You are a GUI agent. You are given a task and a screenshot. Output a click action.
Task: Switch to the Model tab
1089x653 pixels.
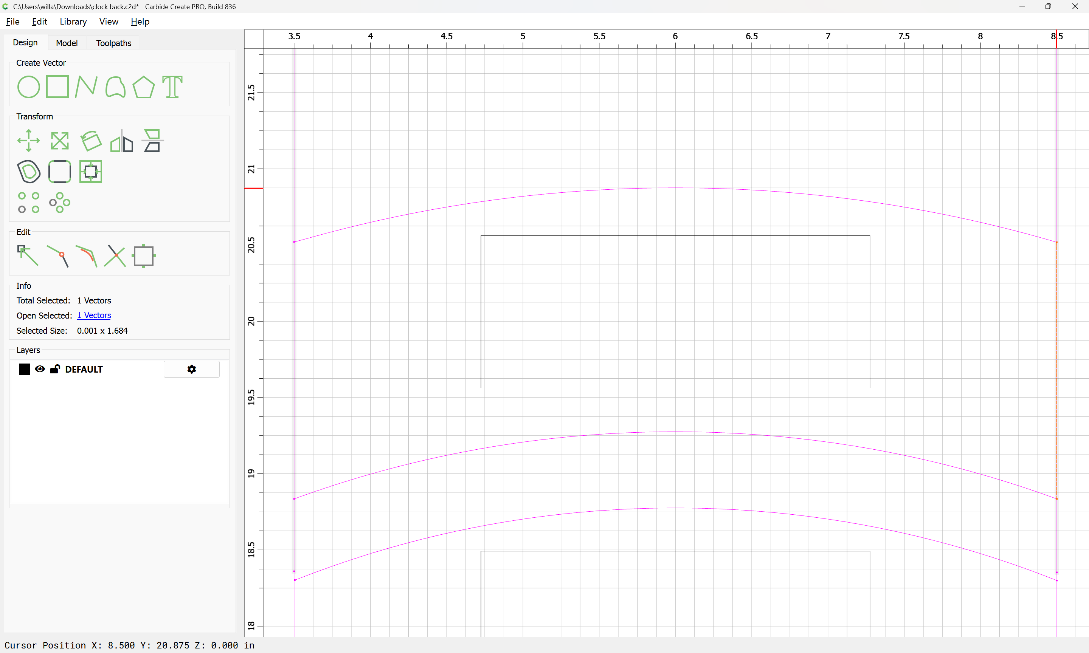click(x=67, y=43)
